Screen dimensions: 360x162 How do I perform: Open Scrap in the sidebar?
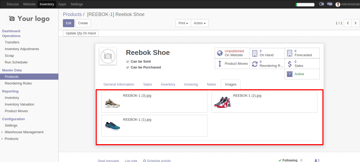[x=9, y=56]
